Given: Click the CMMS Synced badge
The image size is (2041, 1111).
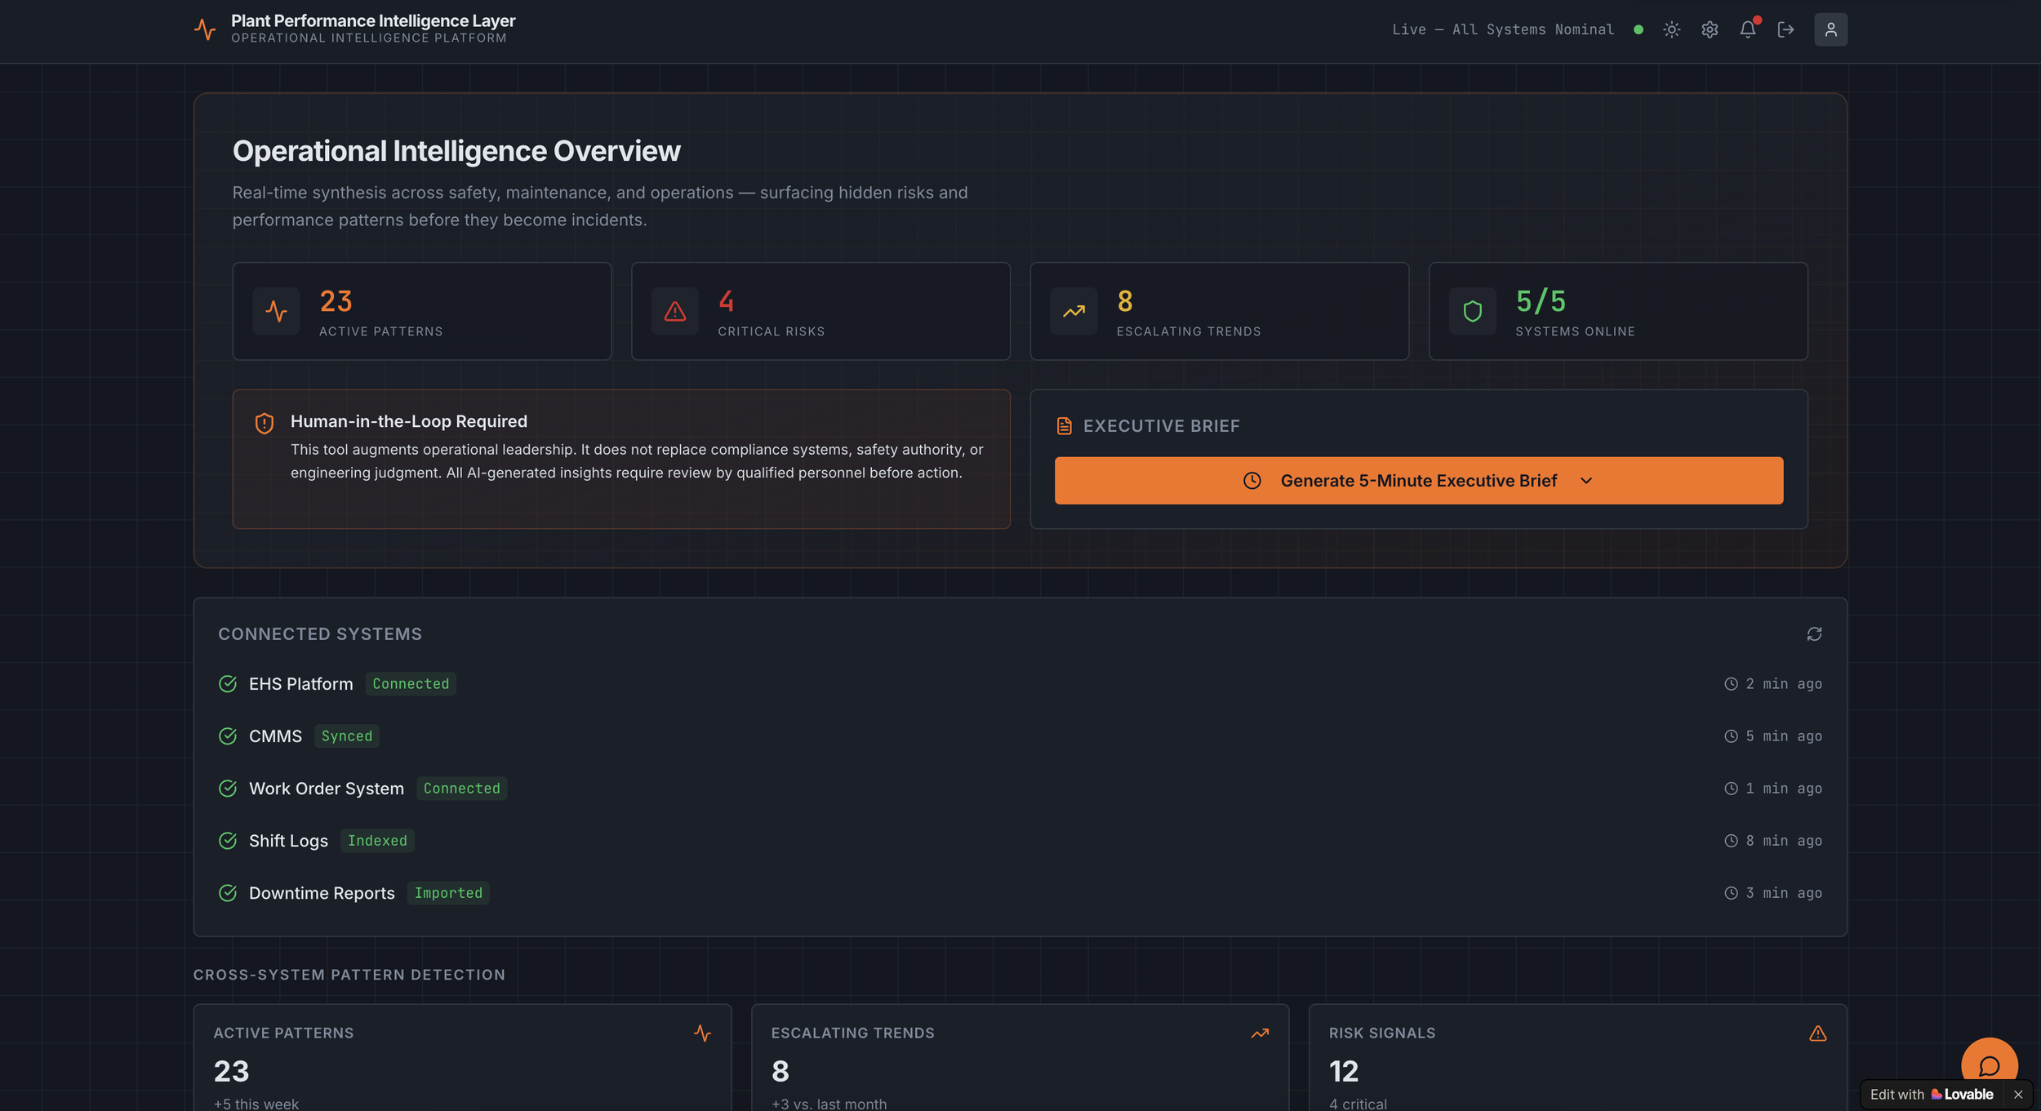Looking at the screenshot, I should tap(346, 736).
